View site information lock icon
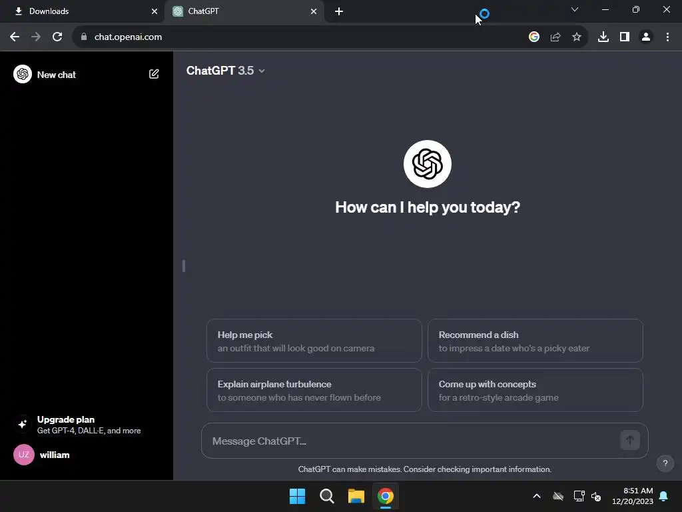682x512 pixels. coord(84,37)
